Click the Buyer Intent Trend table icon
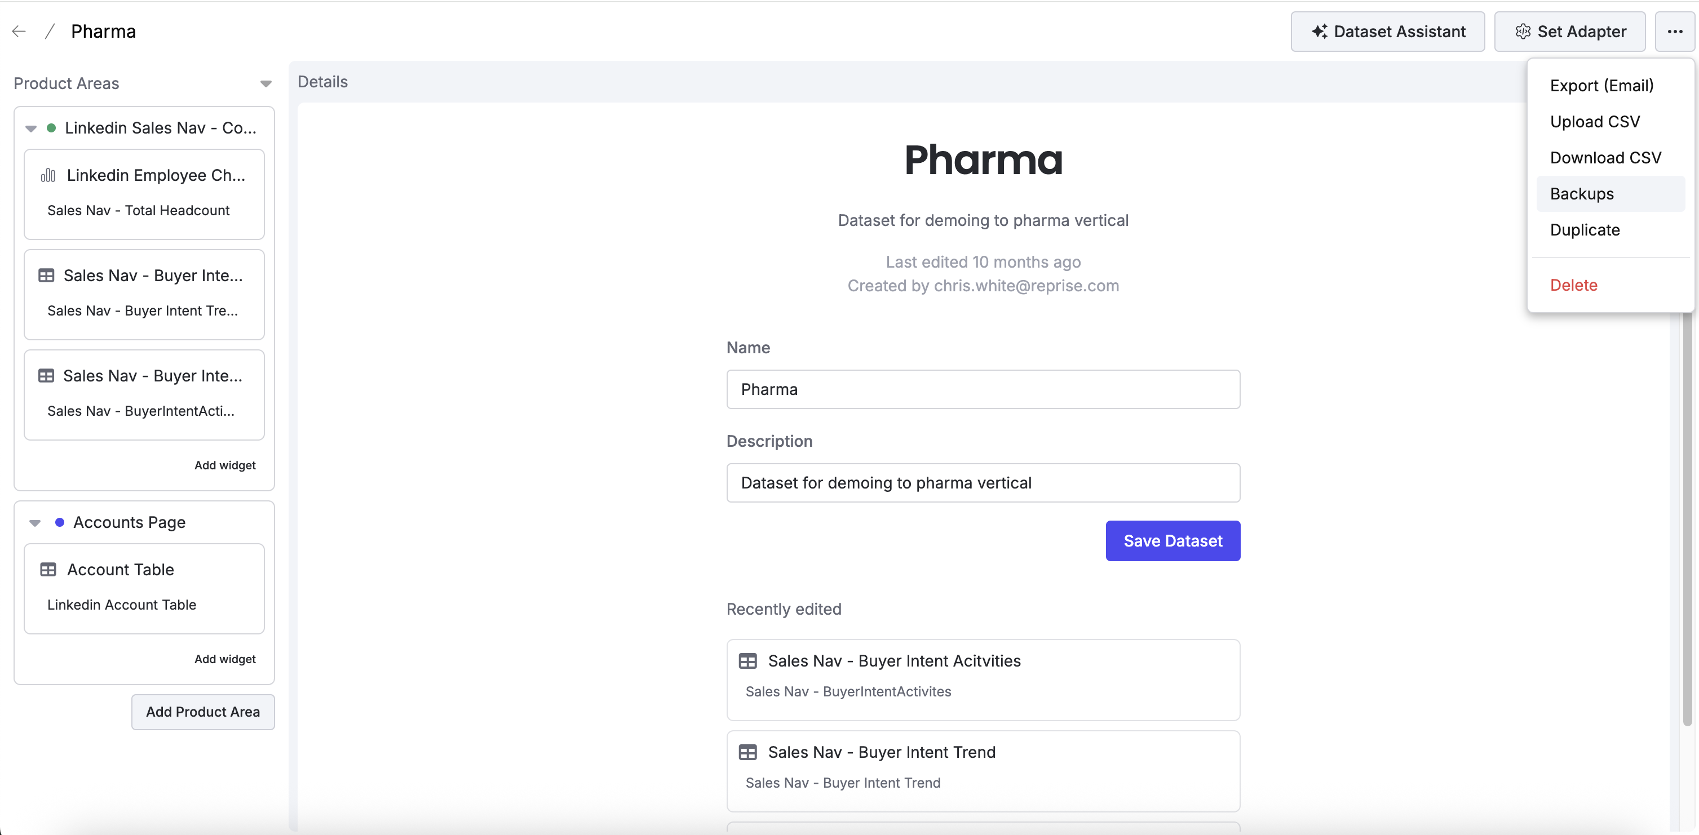This screenshot has height=835, width=1699. (747, 752)
